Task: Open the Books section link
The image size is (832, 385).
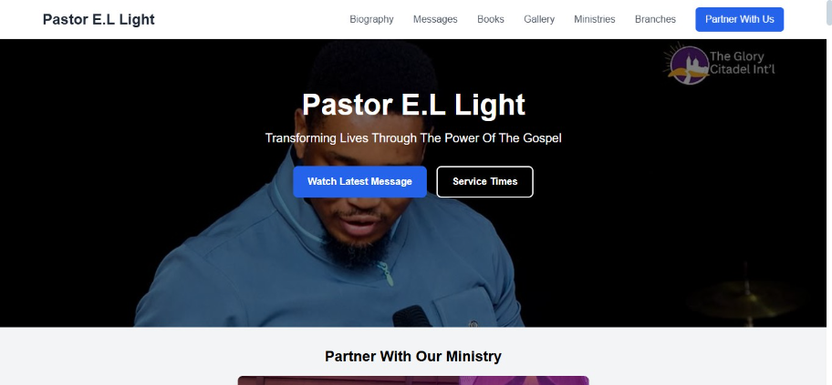Action: pyautogui.click(x=490, y=19)
